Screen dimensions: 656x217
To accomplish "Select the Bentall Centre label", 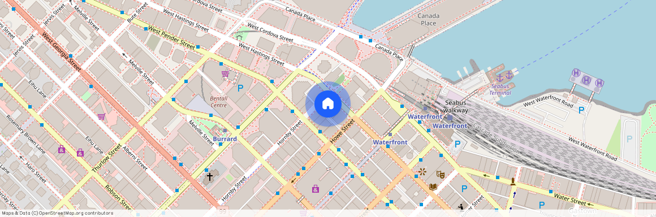I will [218, 102].
